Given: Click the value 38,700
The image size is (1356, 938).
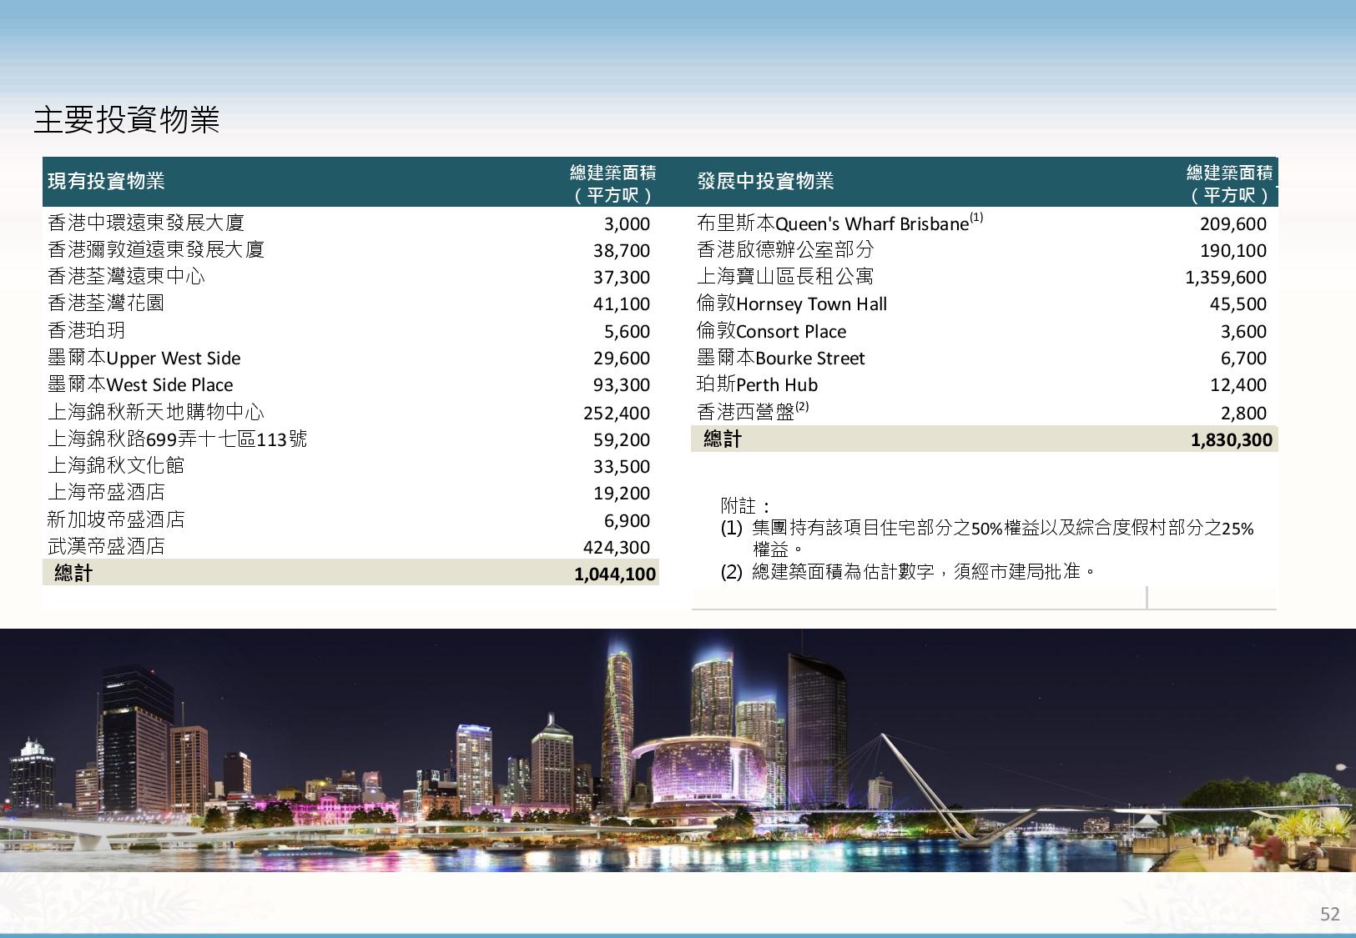Looking at the screenshot, I should click(622, 250).
